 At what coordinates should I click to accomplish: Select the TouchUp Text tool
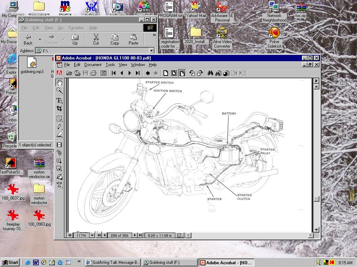[59, 185]
